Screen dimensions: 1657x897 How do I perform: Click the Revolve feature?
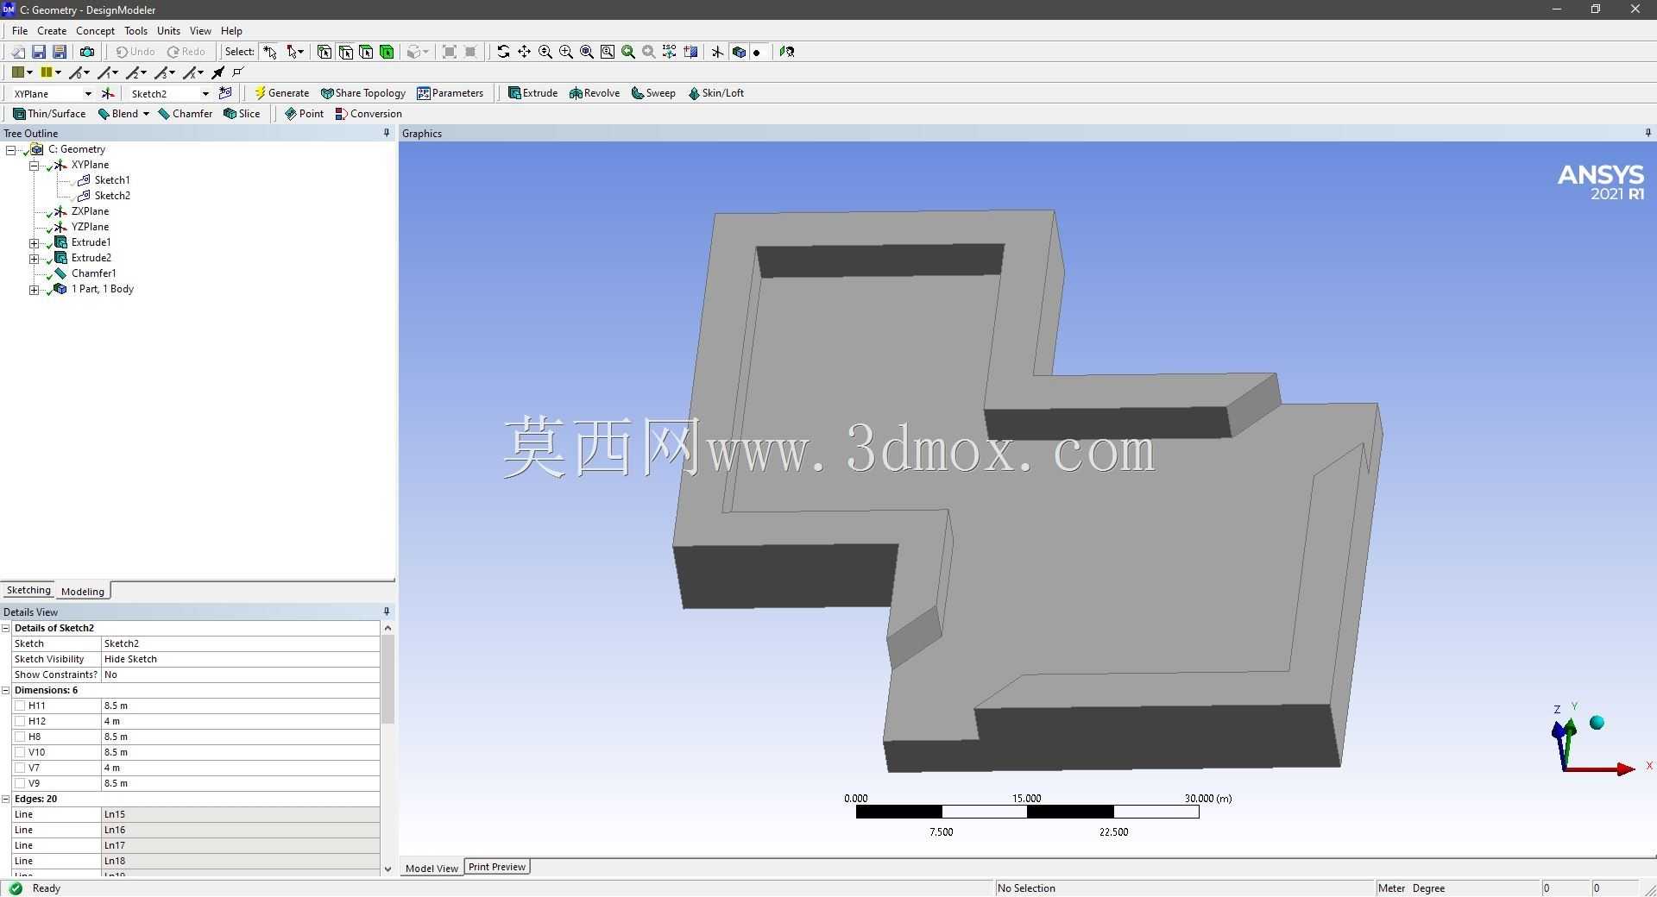click(x=595, y=93)
